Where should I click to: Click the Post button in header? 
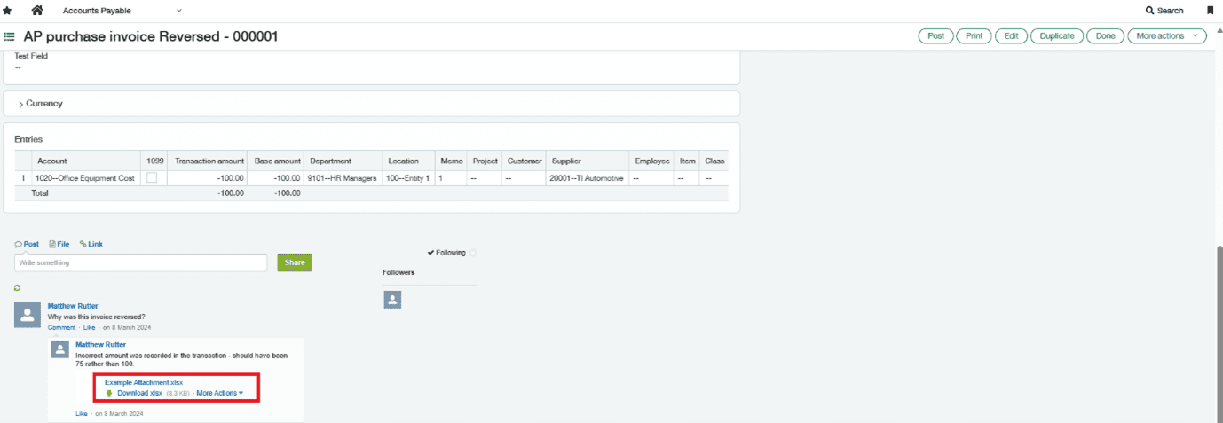[x=935, y=36]
